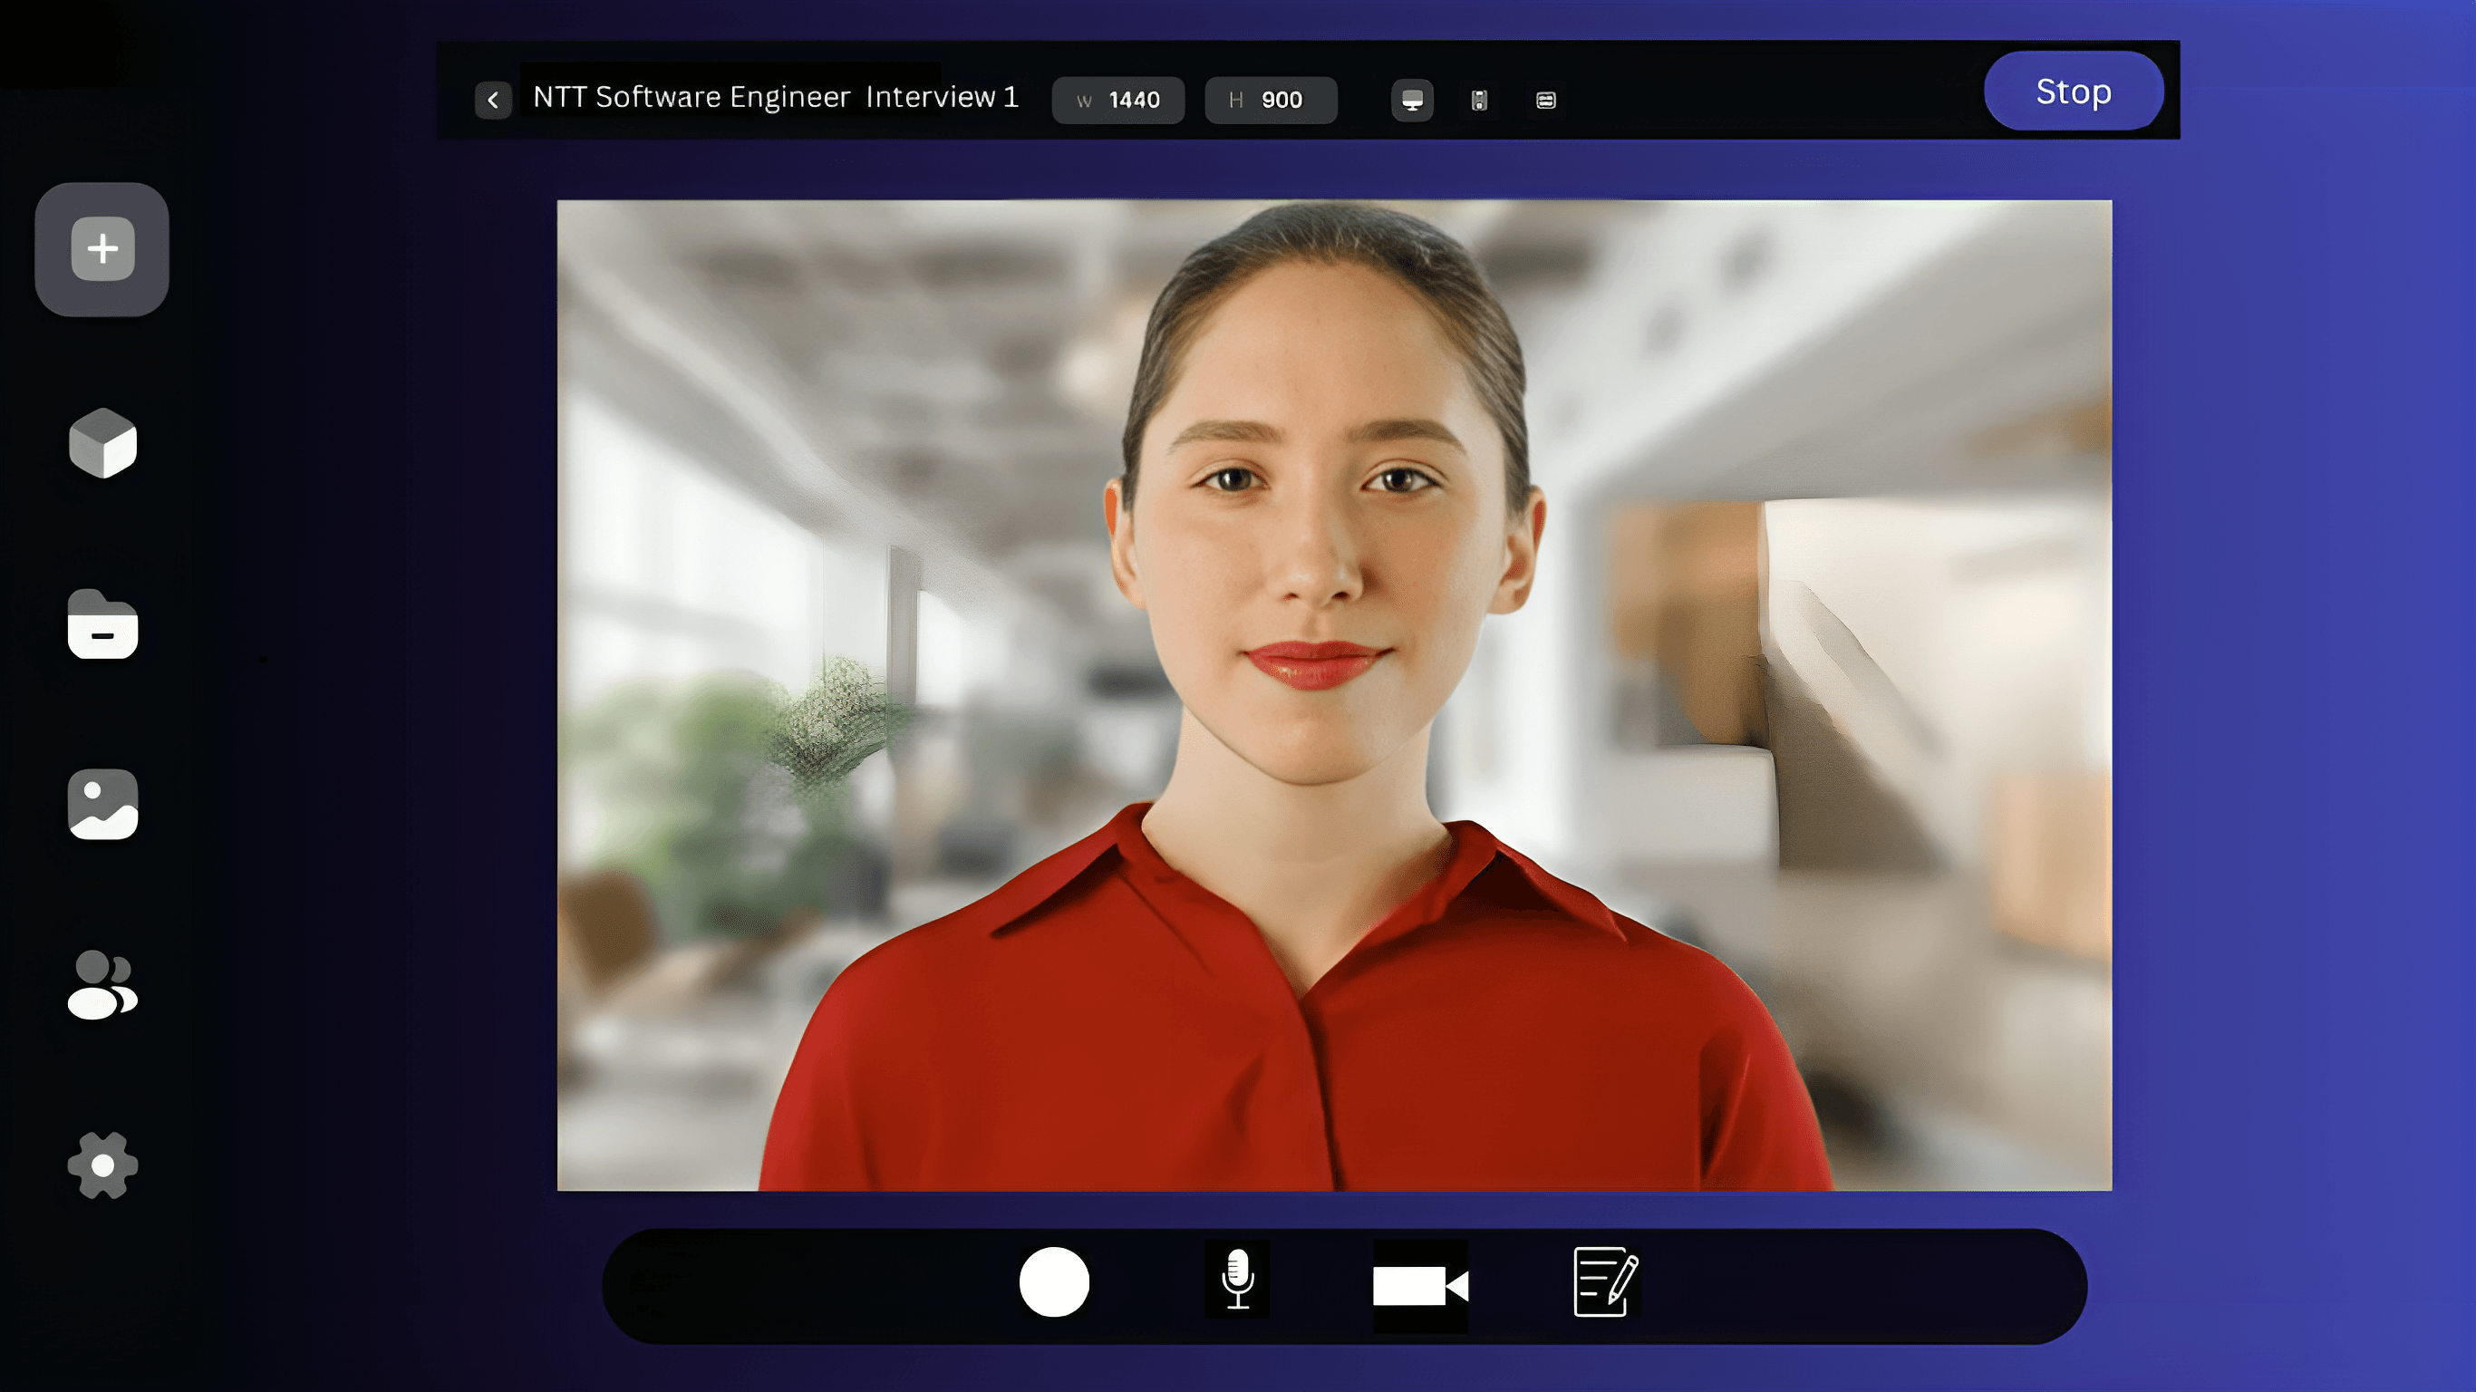This screenshot has width=2476, height=1392.
Task: Click the NTT Software Engineer Interview 1 title
Action: point(775,97)
